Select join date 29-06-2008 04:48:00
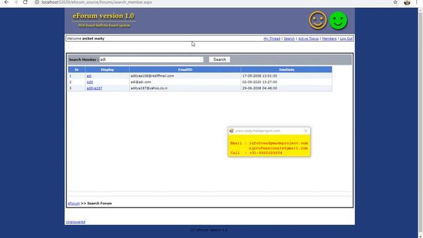 260,88
